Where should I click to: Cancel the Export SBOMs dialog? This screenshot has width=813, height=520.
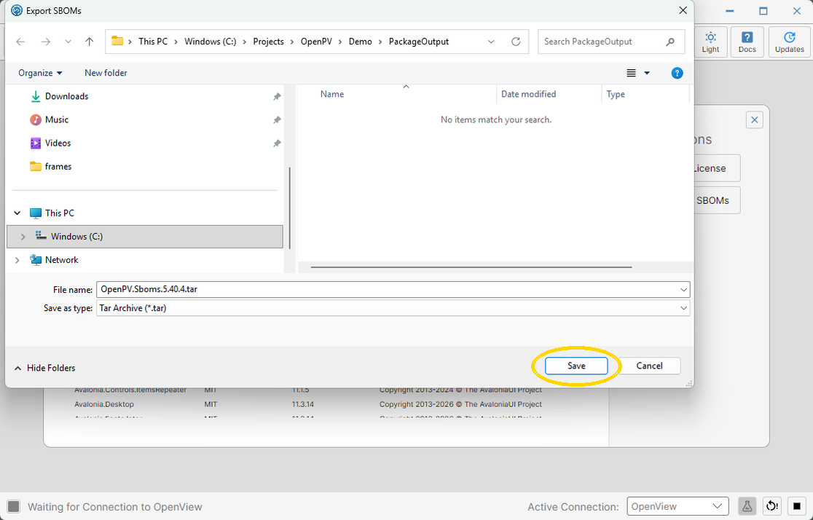[649, 366]
